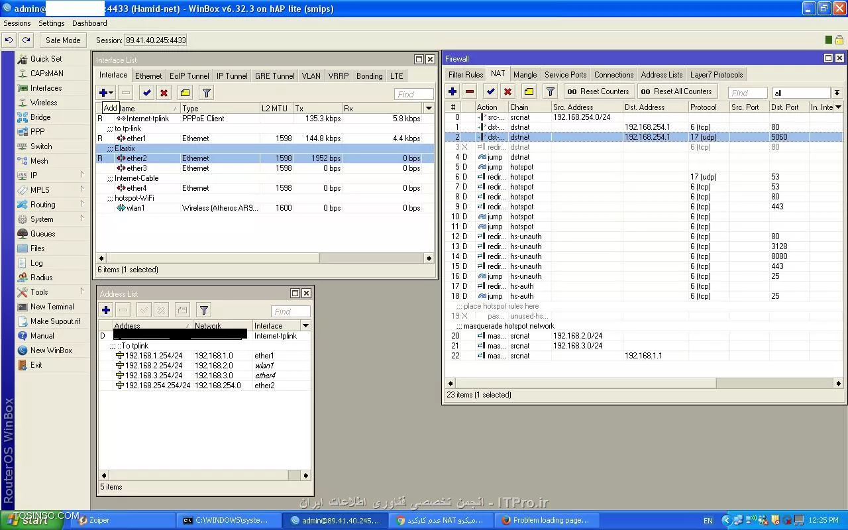The height and width of the screenshot is (530, 848).
Task: Expand the System submenu in the sidebar
Action: pos(52,219)
